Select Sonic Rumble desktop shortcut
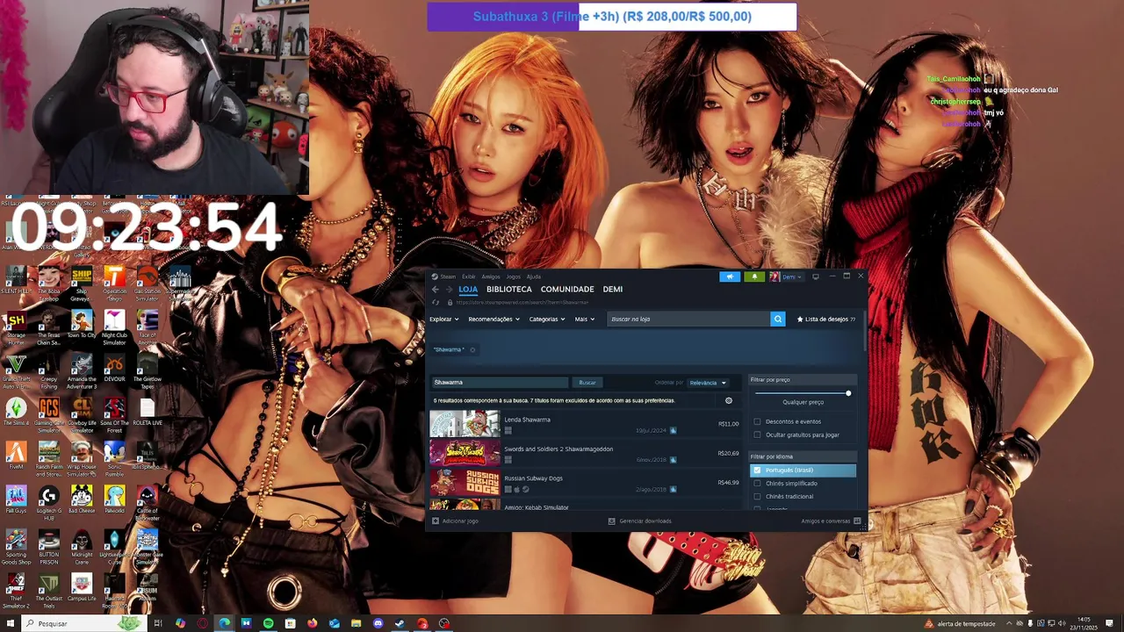Image resolution: width=1124 pixels, height=632 pixels. coord(114,459)
